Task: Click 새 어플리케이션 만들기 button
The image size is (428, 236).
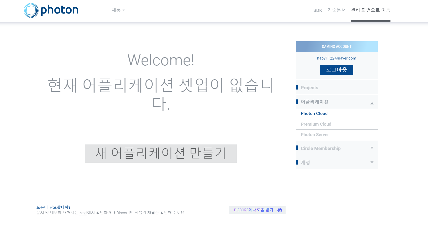Action: 161,154
